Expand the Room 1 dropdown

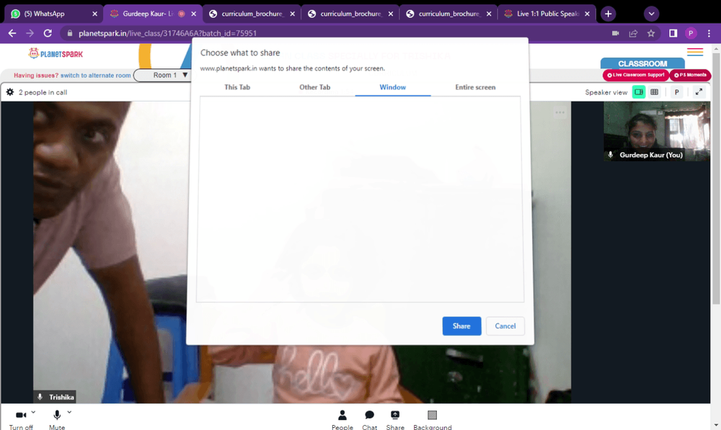click(164, 75)
